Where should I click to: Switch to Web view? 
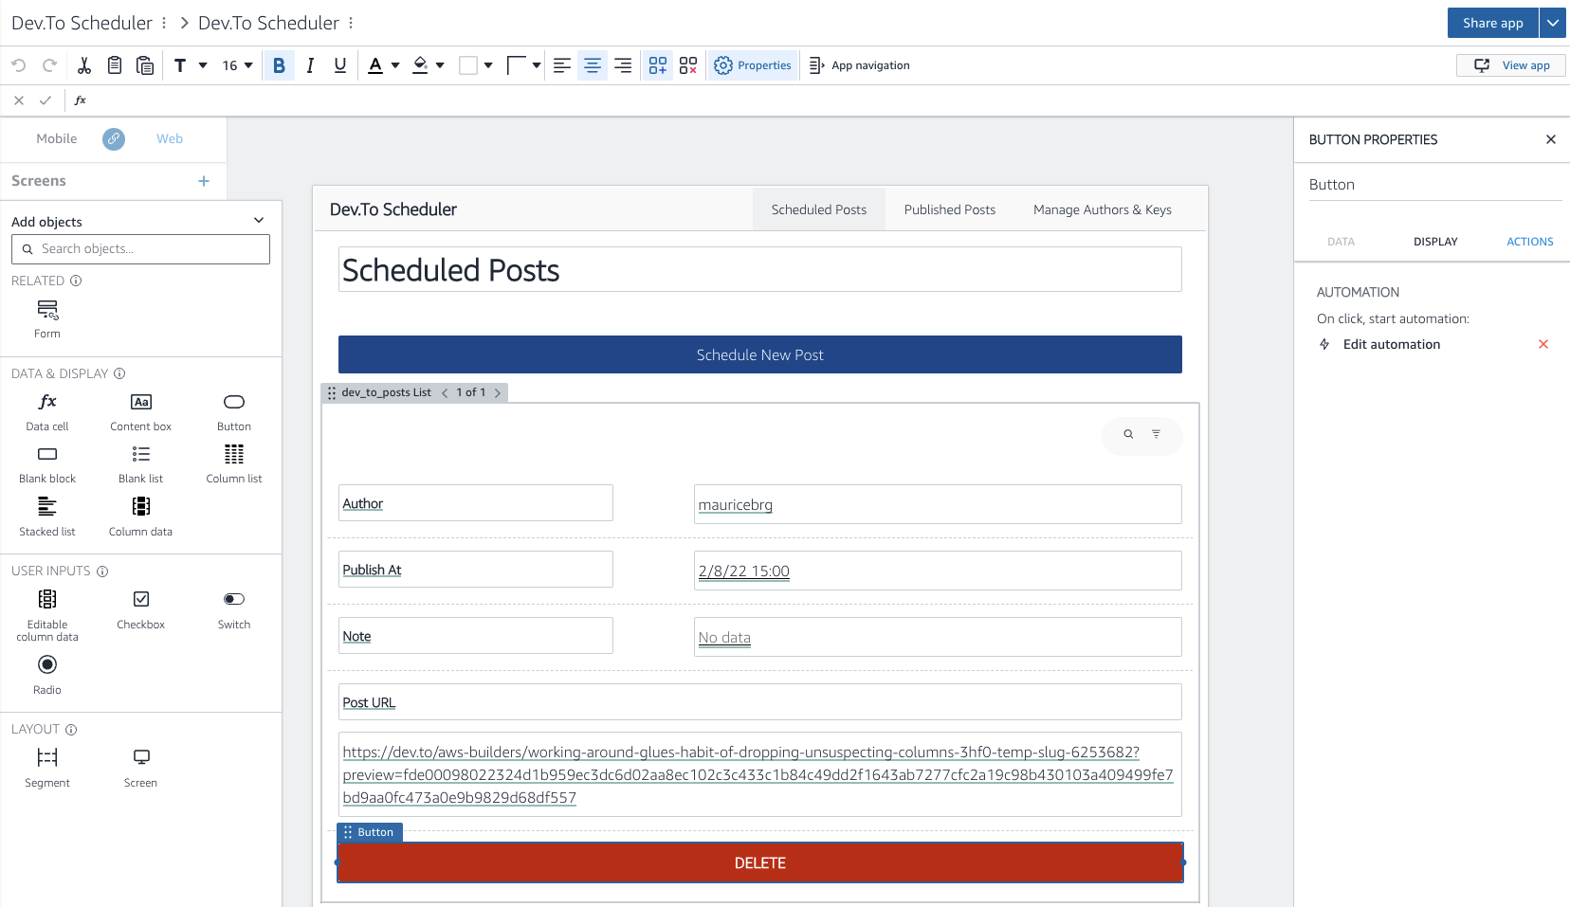click(170, 138)
